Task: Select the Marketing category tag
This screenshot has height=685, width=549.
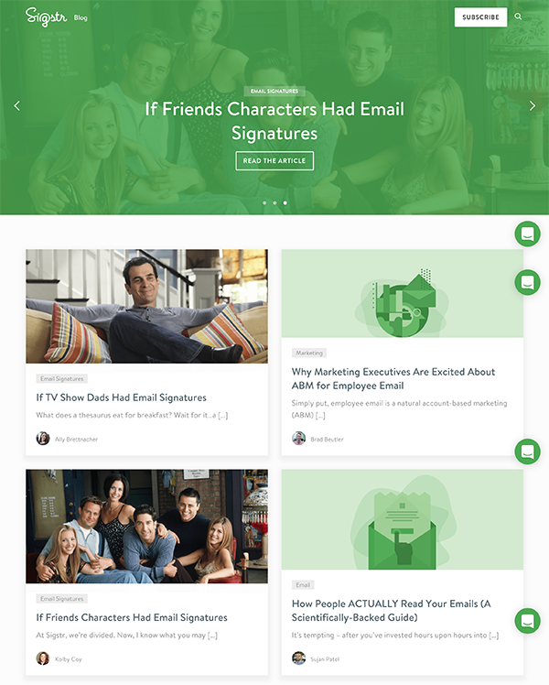Action: click(309, 353)
